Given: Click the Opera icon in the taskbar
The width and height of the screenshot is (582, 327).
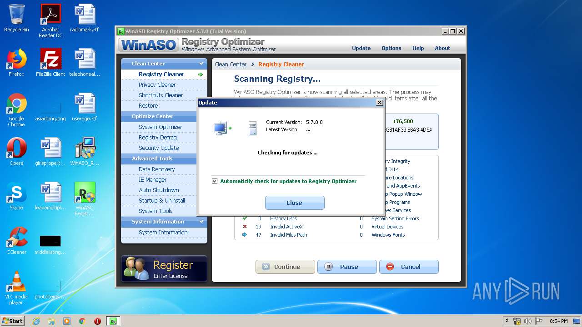Looking at the screenshot, I should [97, 321].
